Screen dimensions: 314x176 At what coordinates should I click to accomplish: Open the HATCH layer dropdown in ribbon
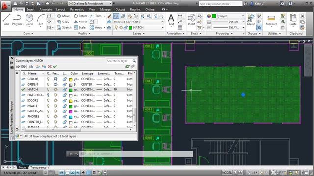tap(138, 27)
